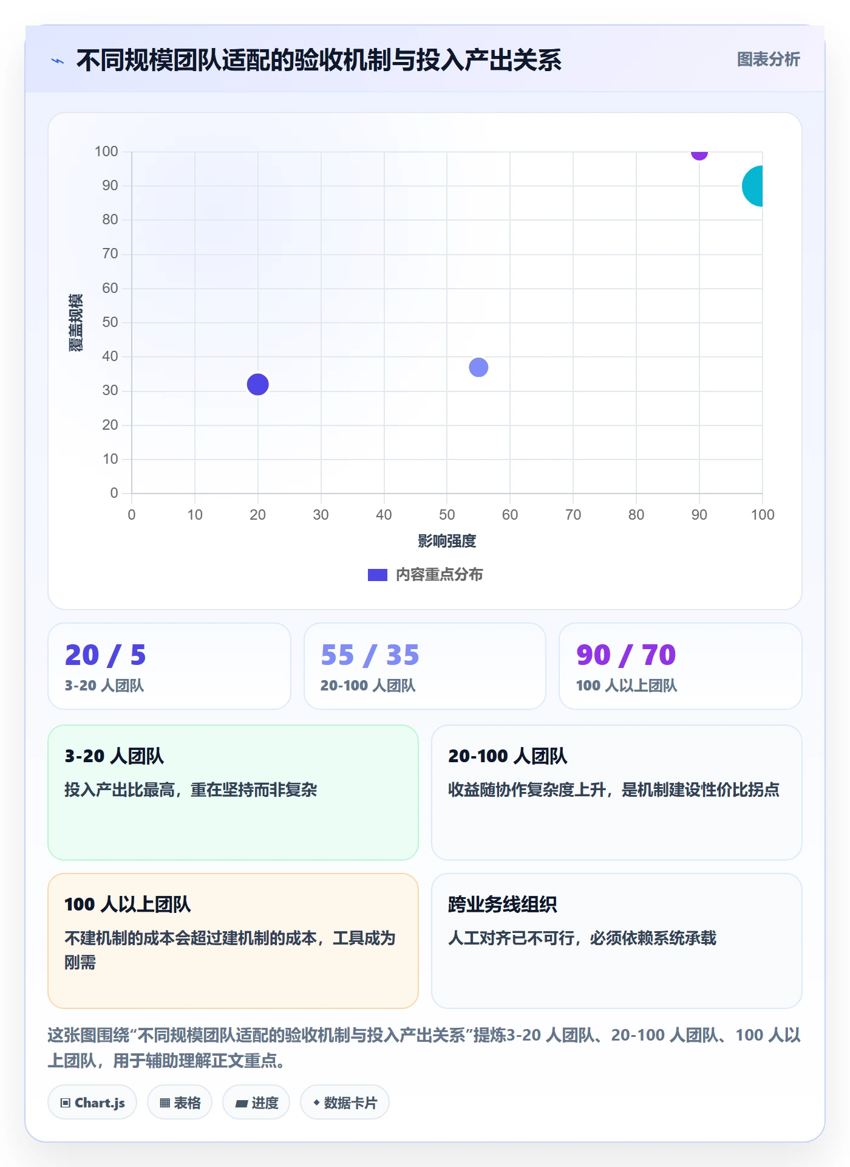Image resolution: width=850 pixels, height=1167 pixels.
Task: Click the blue legend color box
Action: 377,575
